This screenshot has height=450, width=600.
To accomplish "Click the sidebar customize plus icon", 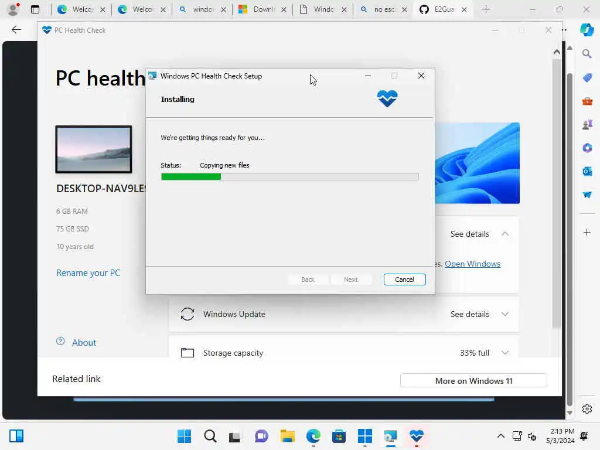I will coord(587,232).
